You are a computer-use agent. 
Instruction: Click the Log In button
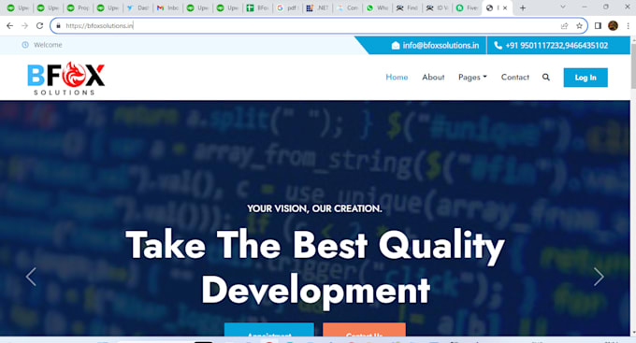tap(585, 78)
